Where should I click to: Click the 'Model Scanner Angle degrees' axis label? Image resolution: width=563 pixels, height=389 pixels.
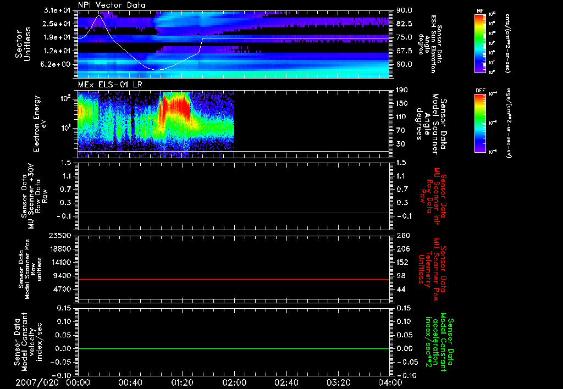pos(431,124)
